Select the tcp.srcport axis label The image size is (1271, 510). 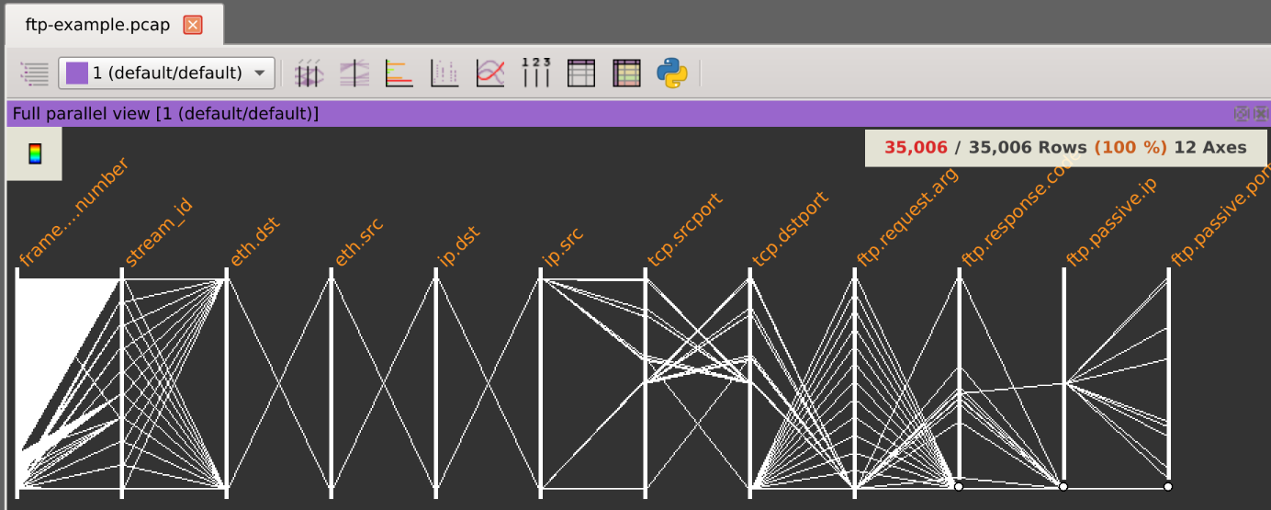(x=684, y=230)
